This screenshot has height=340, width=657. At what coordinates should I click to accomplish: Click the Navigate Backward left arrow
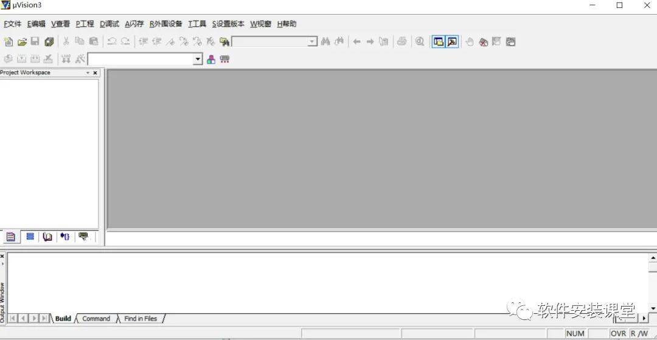click(356, 41)
